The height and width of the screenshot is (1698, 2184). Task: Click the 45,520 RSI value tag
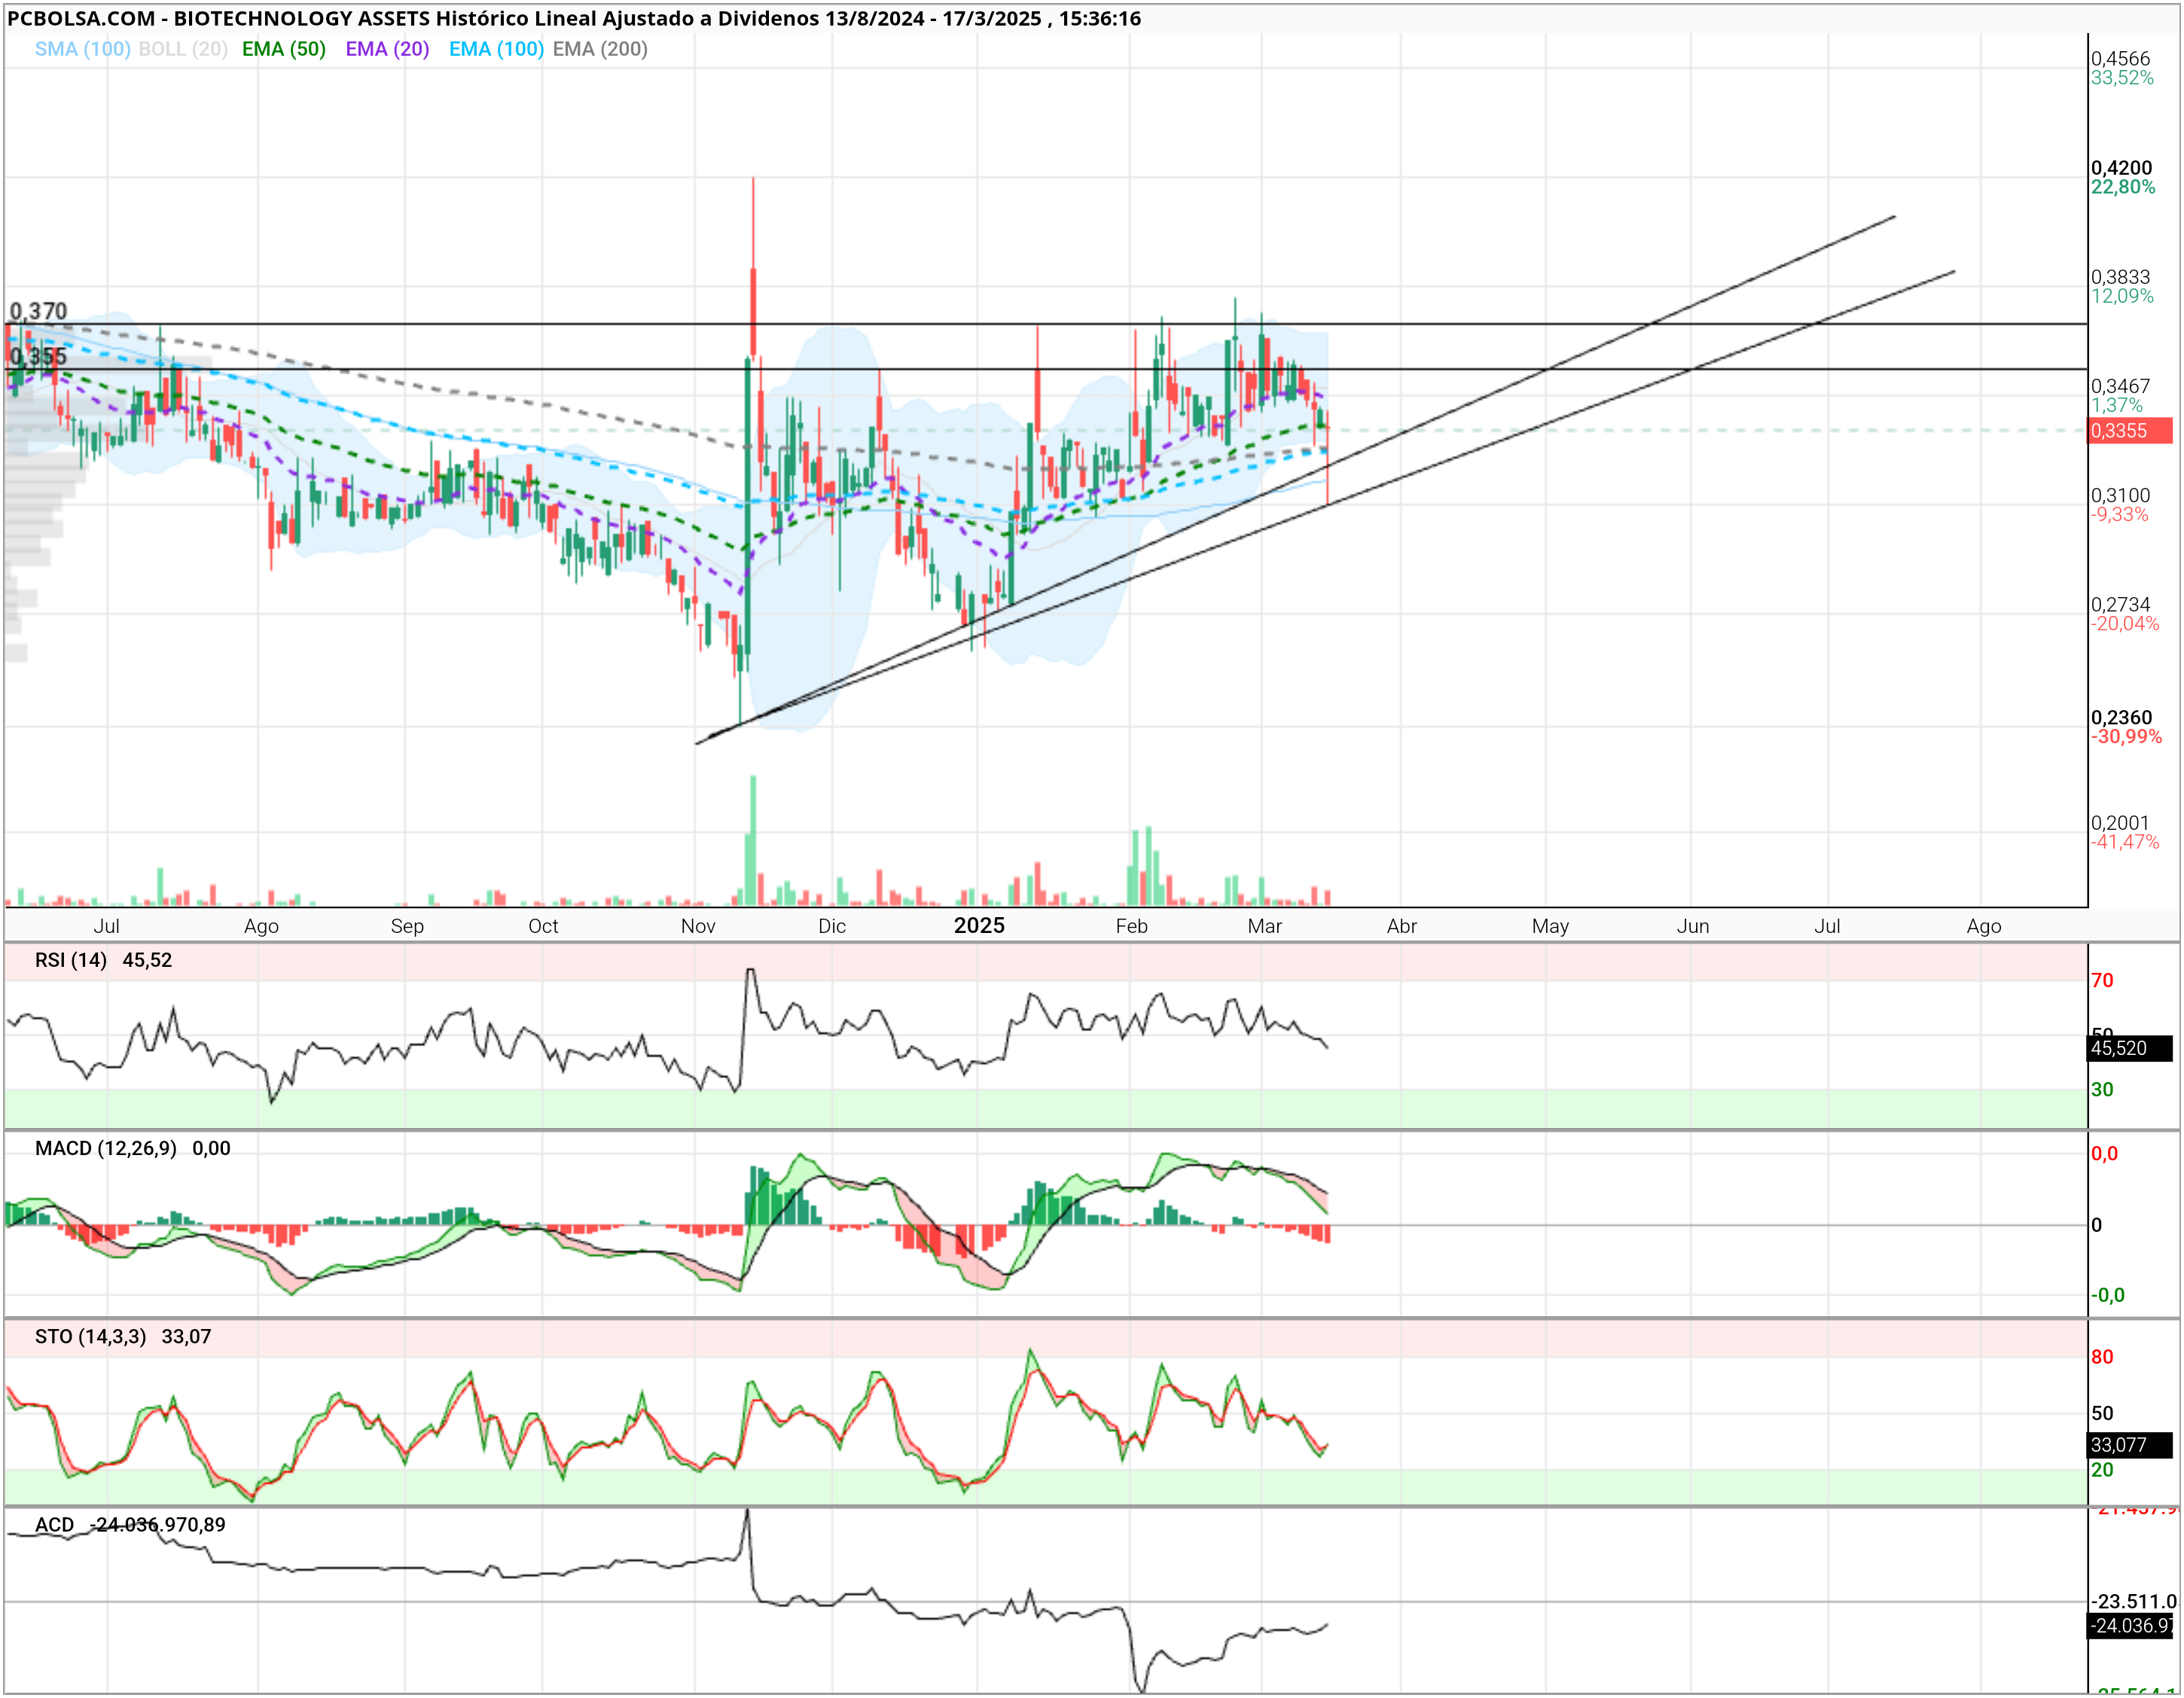click(x=2130, y=1048)
